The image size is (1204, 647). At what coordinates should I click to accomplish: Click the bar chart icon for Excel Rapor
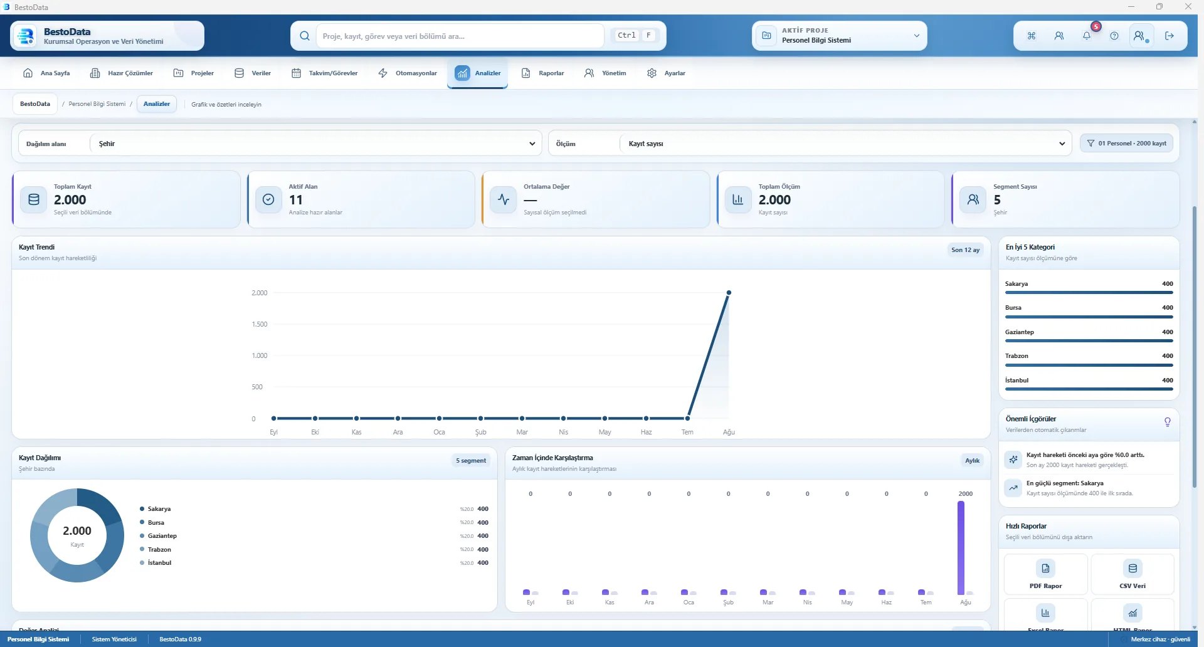(1045, 613)
